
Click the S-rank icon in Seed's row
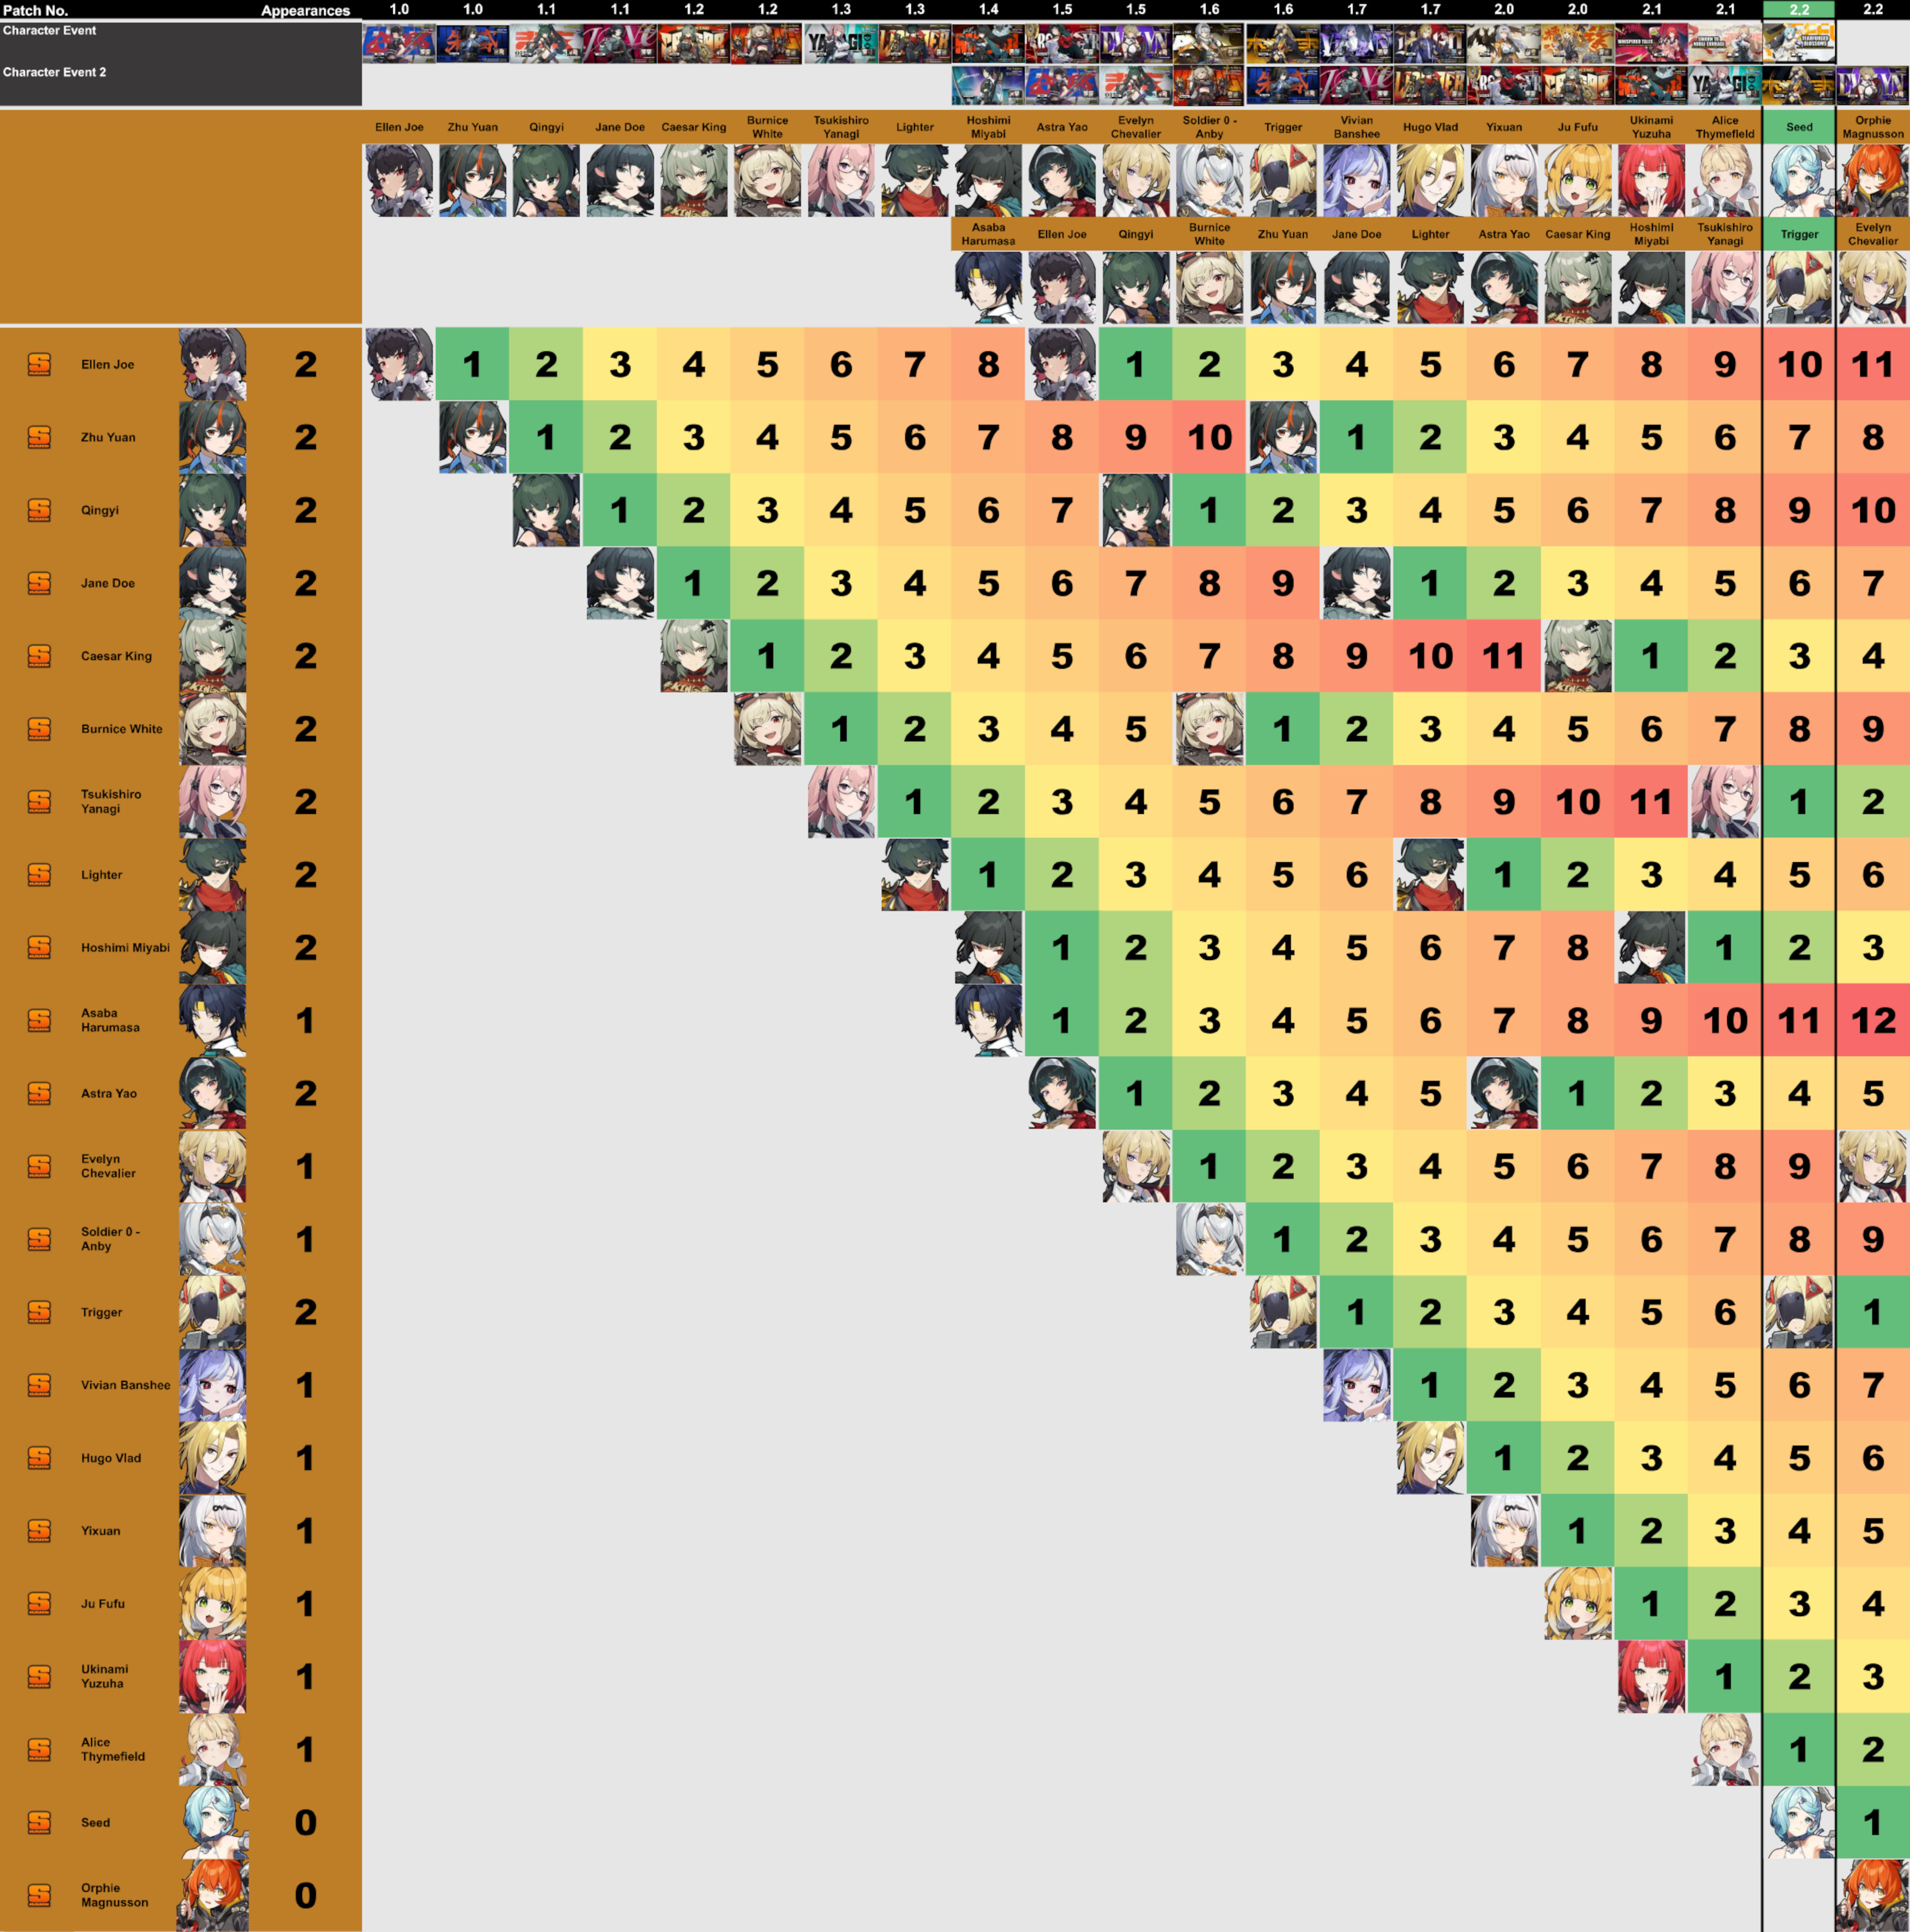[39, 1822]
